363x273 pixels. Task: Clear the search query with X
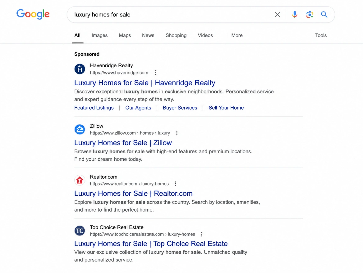[x=277, y=15]
